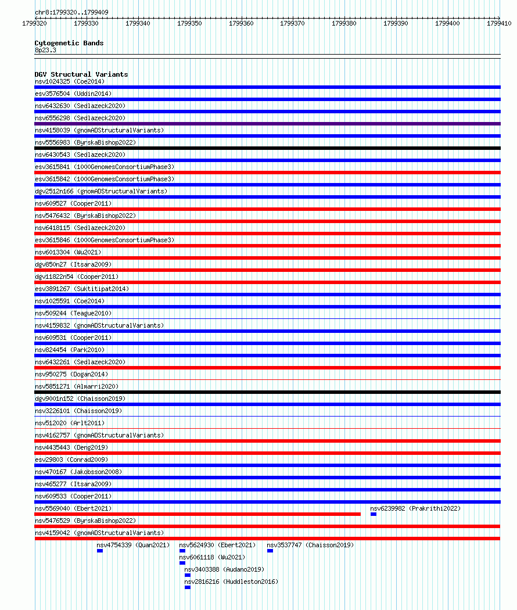Screen dimensions: 517x610
Task: Select nsv1025591 (Coe2014) variant
Action: click(70, 301)
